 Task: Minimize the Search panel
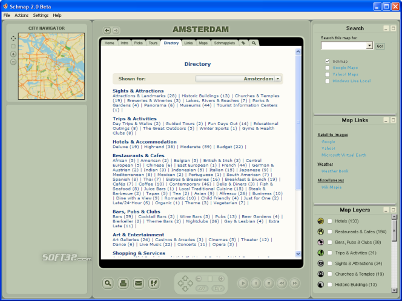386,28
